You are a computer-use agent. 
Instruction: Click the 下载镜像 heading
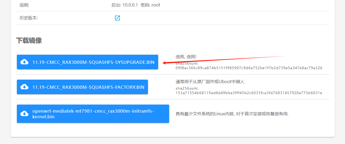click(29, 40)
